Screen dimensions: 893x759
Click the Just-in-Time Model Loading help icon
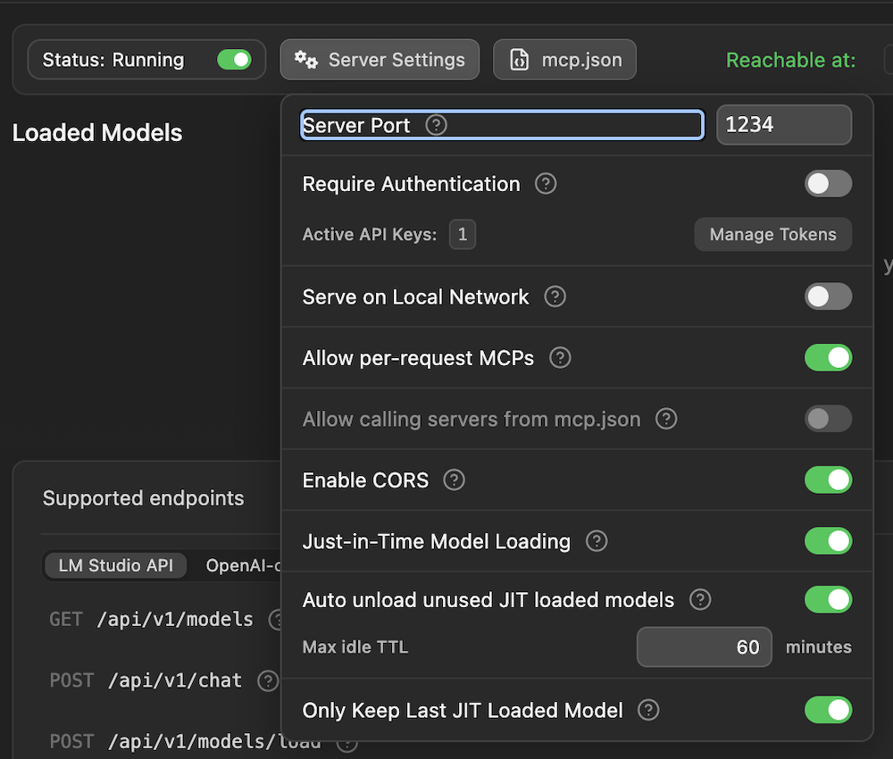click(x=597, y=541)
